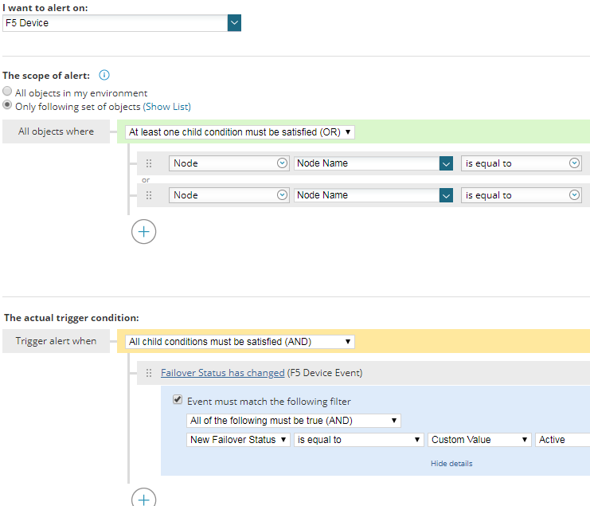Open the scope OR condition dropdown

tap(240, 132)
